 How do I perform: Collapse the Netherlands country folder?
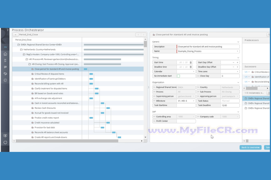pyautogui.click(x=21, y=49)
